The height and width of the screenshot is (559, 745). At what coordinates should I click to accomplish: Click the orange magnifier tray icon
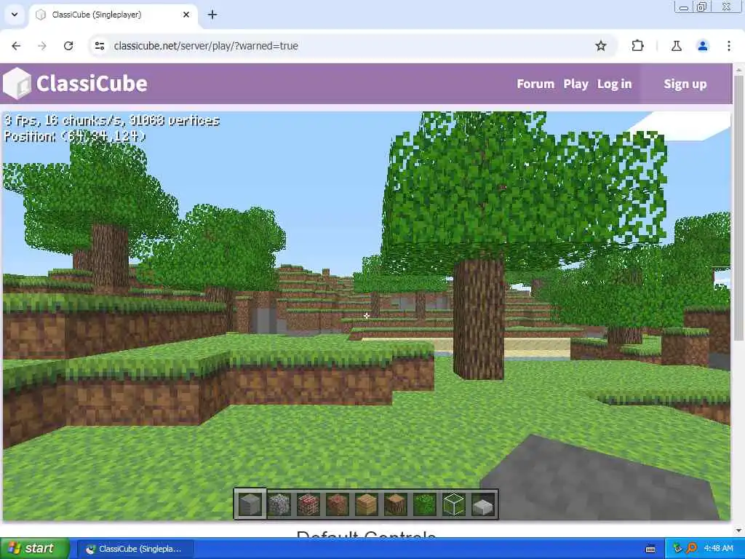(691, 548)
